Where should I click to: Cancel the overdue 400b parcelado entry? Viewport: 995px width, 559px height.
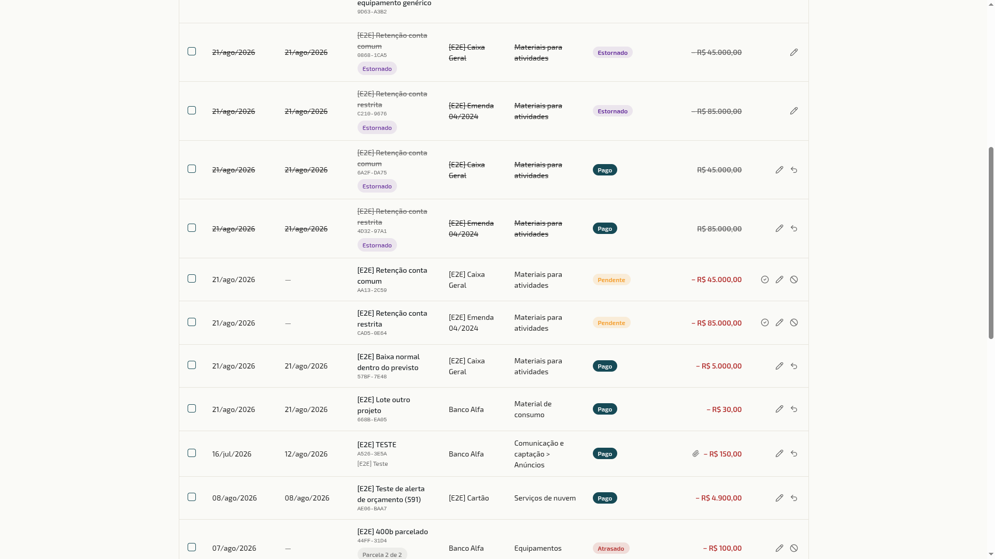(x=794, y=548)
